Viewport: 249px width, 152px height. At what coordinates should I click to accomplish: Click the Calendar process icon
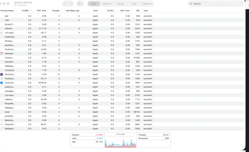point(2,53)
